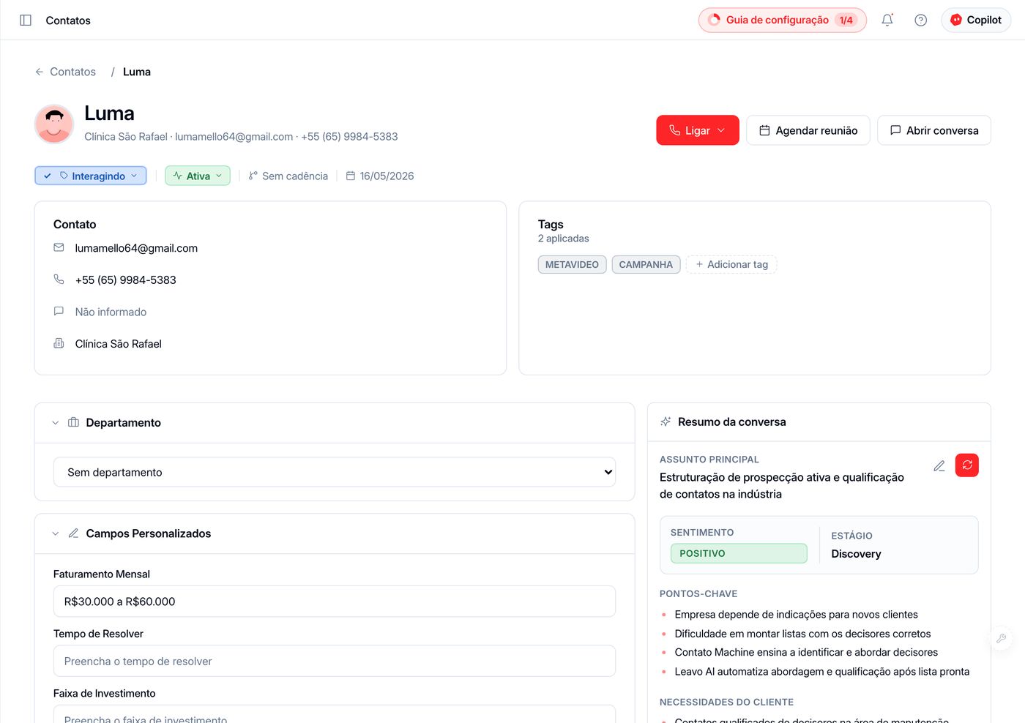Edit the conversation summary with pencil icon
1025x723 pixels.
939,465
